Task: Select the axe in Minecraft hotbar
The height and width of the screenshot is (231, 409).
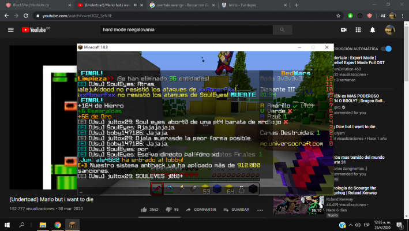Action: pyautogui.click(x=181, y=189)
